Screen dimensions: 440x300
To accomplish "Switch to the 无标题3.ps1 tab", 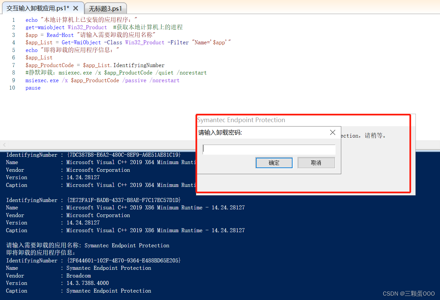I will pyautogui.click(x=105, y=8).
